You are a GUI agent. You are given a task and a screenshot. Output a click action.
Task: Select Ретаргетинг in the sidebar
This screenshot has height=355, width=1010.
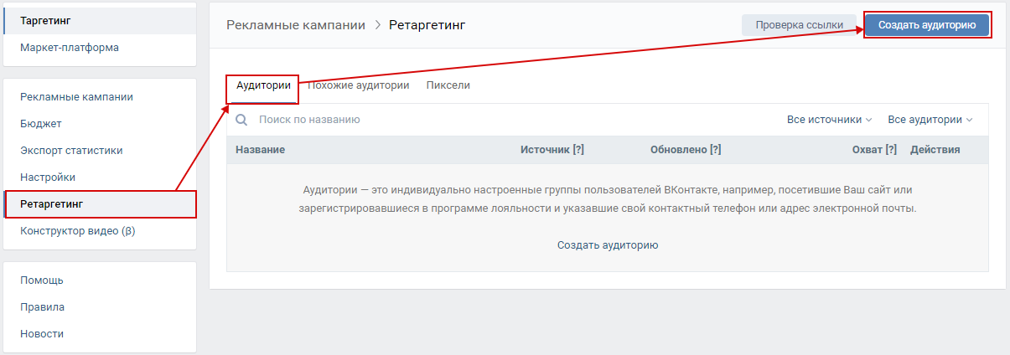100,204
